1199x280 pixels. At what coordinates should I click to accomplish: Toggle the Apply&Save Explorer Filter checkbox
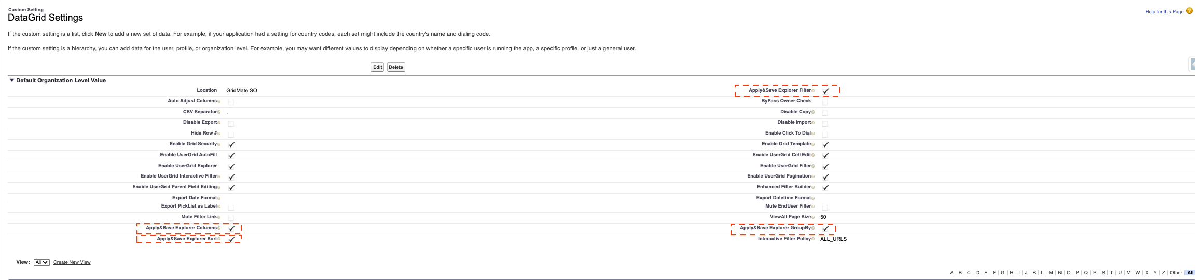825,91
